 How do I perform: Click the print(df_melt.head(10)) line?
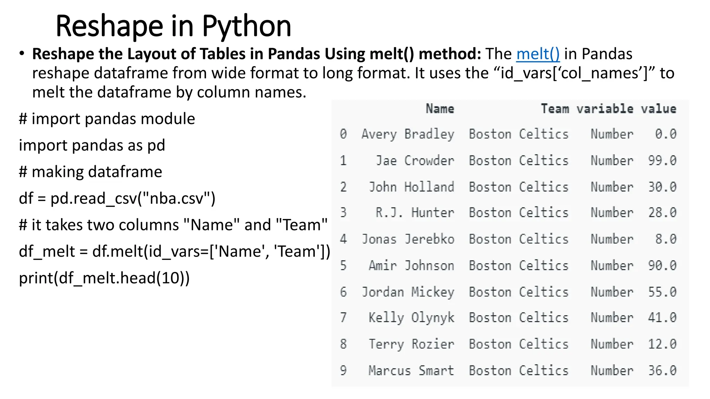(104, 278)
